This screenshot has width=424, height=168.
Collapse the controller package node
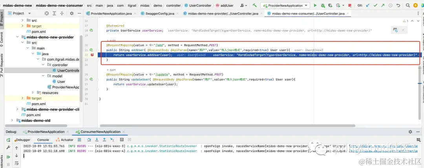[43, 65]
